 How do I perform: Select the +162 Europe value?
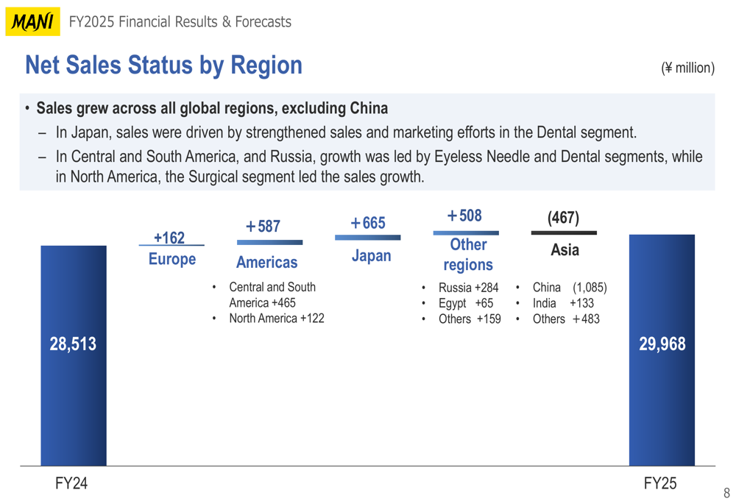point(169,238)
